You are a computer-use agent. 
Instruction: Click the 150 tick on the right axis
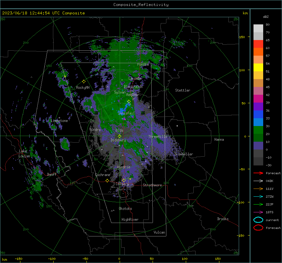[x=242, y=37]
